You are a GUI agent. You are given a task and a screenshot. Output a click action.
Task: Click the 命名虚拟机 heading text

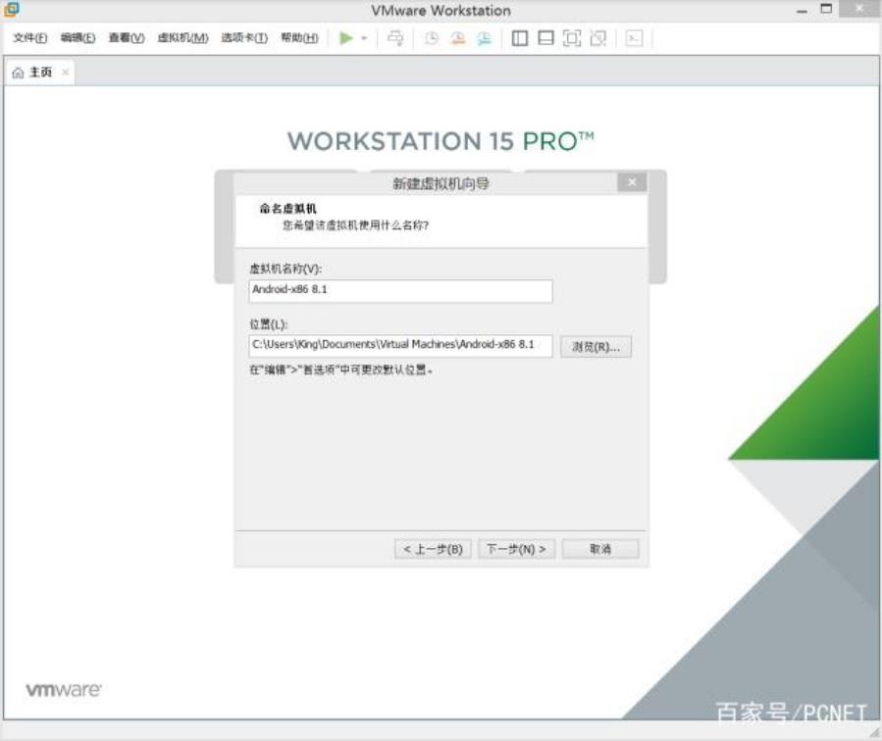tap(288, 209)
